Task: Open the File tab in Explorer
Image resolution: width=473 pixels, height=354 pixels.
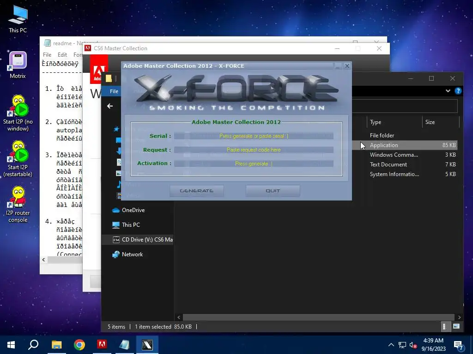Action: [x=114, y=91]
